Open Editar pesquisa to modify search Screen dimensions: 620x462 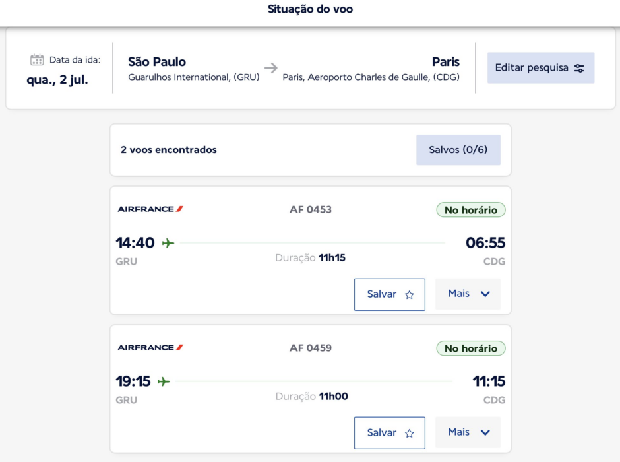tap(541, 68)
